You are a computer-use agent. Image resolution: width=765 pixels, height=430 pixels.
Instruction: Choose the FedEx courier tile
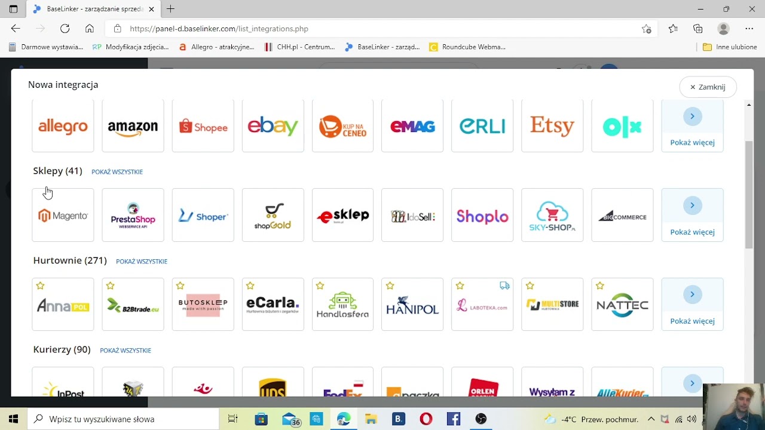tap(342, 382)
